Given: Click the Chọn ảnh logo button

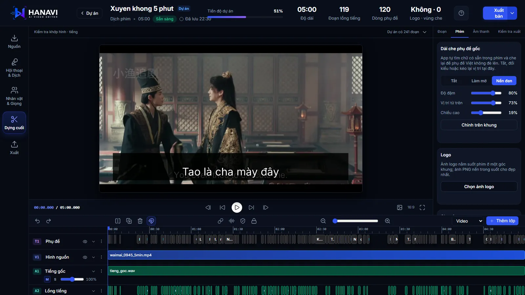Looking at the screenshot, I should 479,187.
